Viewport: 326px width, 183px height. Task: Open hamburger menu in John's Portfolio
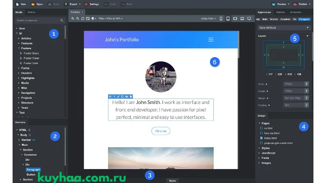[211, 39]
